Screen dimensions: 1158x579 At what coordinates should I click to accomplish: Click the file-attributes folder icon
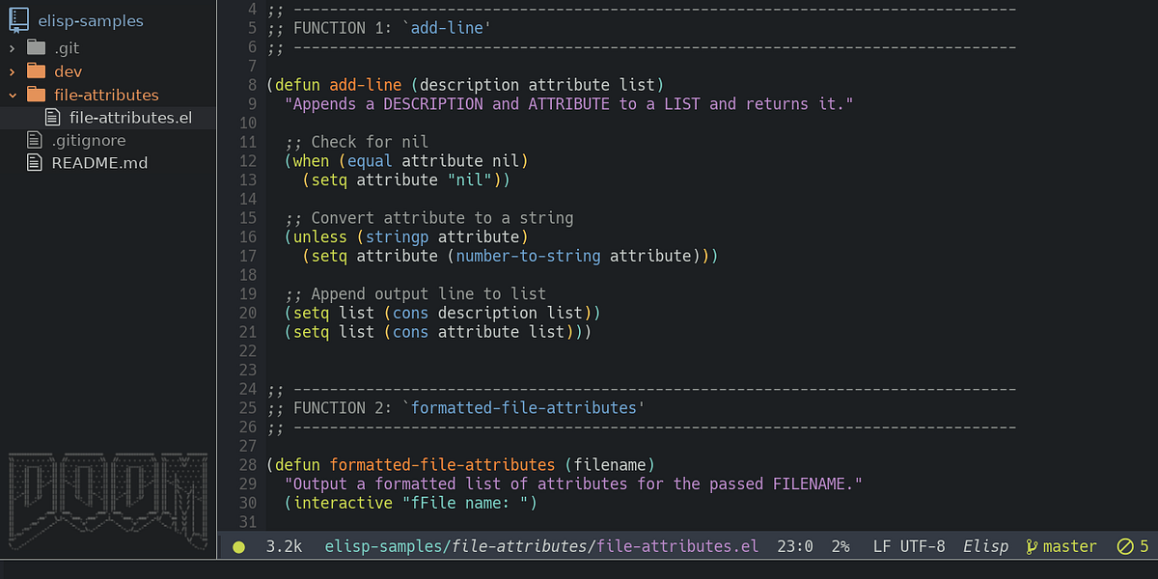point(39,95)
